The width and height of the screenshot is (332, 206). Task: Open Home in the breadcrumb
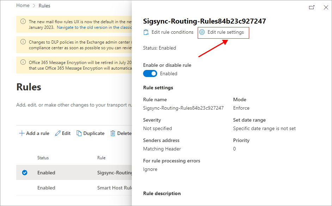(x=23, y=6)
